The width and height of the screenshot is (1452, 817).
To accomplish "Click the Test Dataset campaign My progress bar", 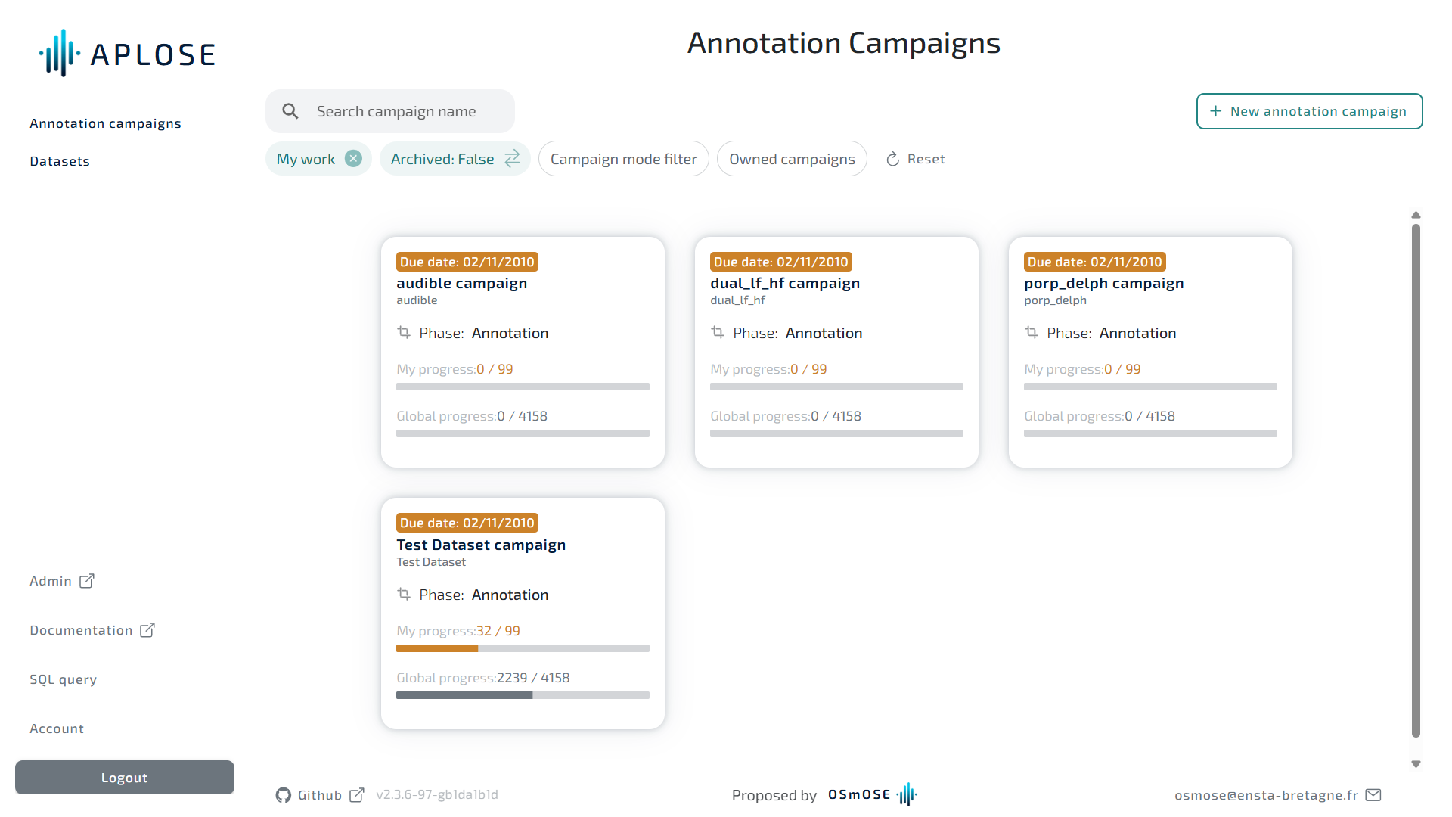I will click(523, 648).
